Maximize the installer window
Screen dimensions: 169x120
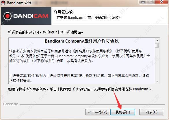pos(151,2)
